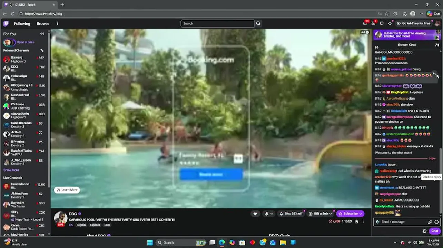The image size is (443, 248).
Task: Select the English tag
Action: (x=81, y=225)
